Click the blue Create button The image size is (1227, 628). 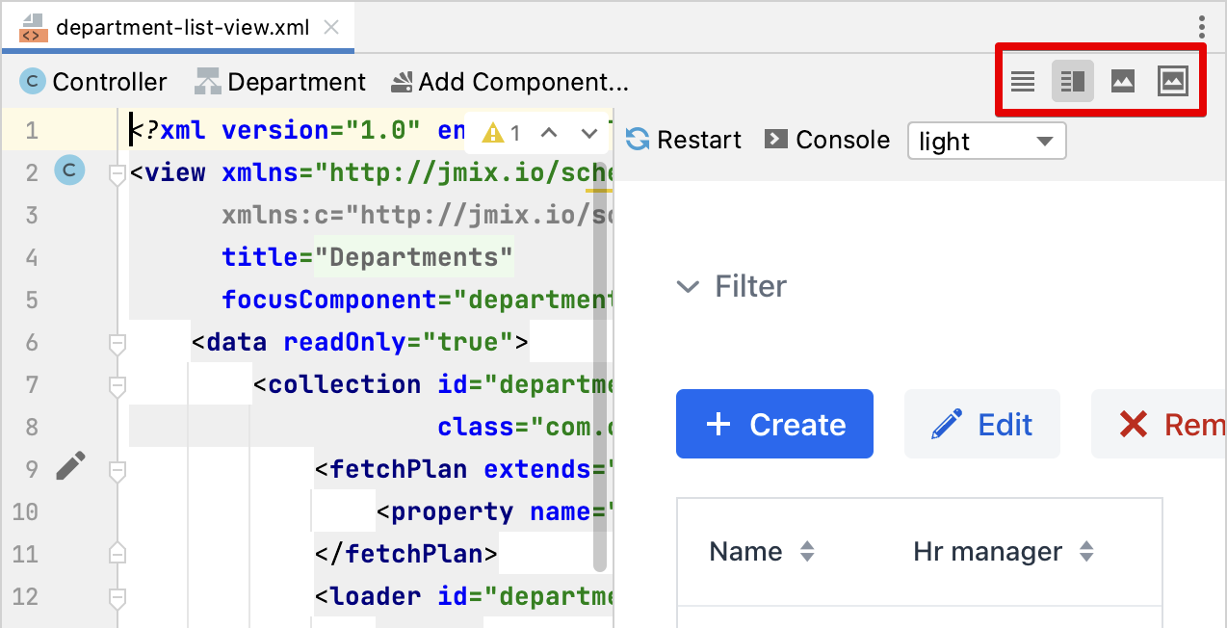point(774,424)
